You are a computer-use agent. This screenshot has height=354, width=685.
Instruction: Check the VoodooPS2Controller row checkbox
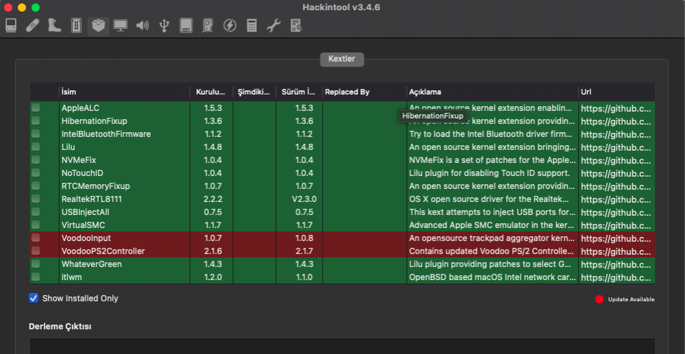[x=36, y=251]
